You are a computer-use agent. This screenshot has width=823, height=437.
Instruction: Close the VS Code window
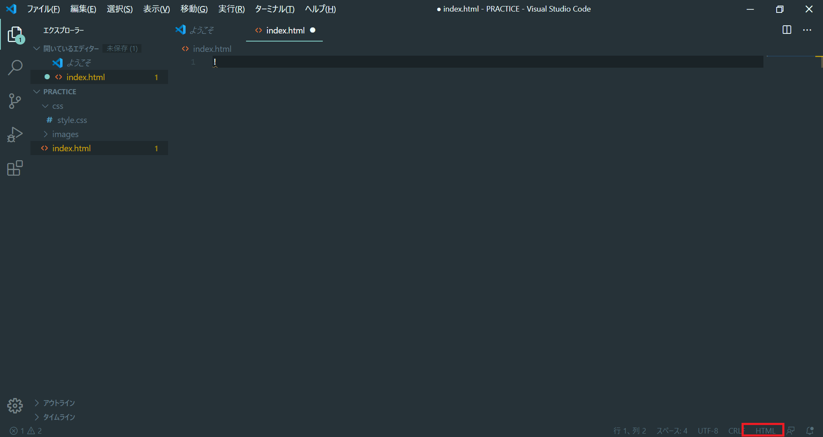tap(809, 9)
